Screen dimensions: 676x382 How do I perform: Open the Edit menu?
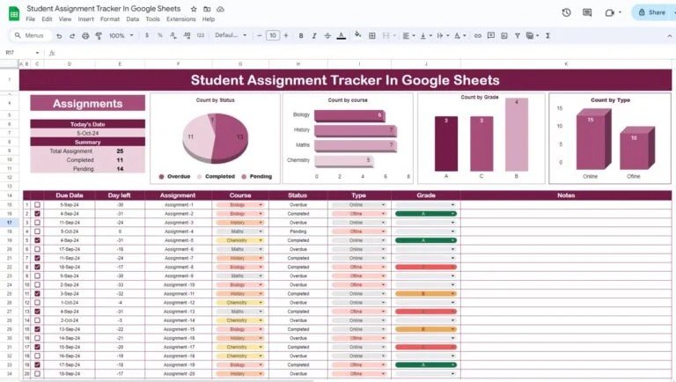47,19
